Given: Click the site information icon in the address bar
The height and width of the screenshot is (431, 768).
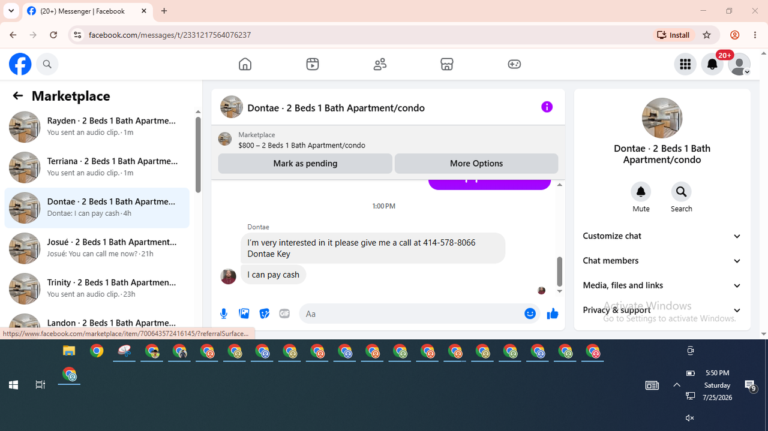Looking at the screenshot, I should coord(77,35).
